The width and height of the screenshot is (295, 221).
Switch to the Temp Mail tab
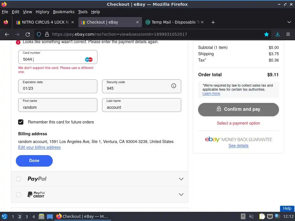[174, 22]
